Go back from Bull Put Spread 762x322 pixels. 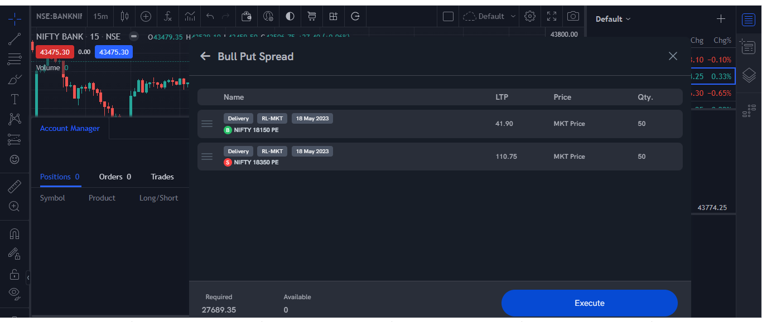205,56
